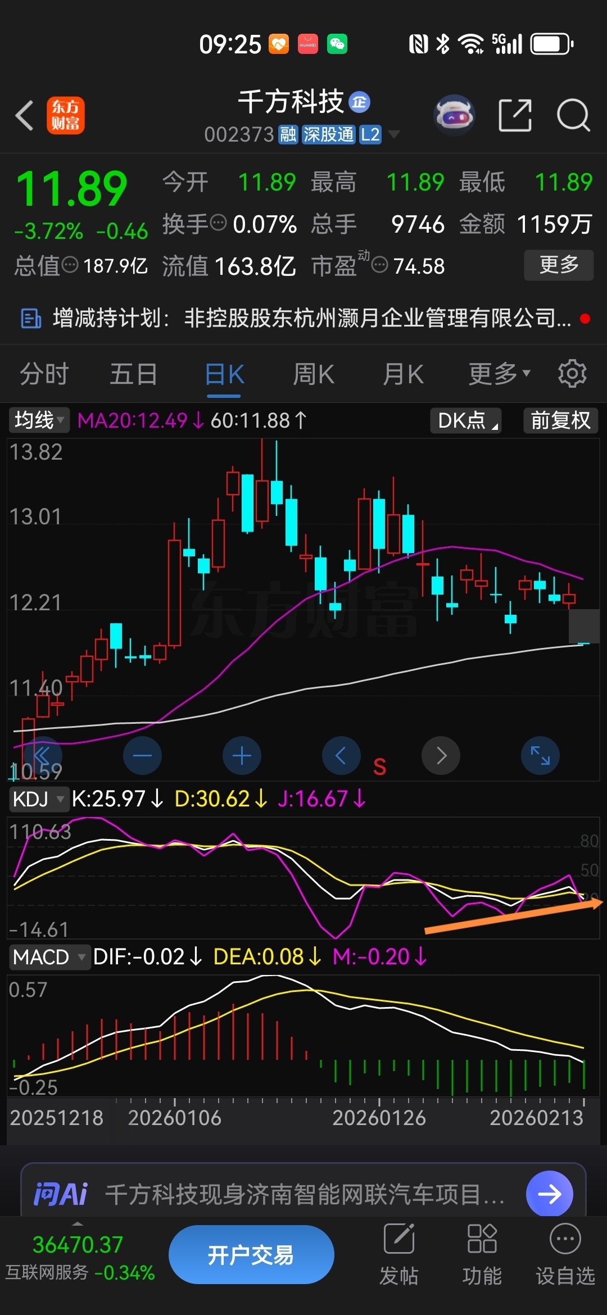Image resolution: width=607 pixels, height=1315 pixels.
Task: Open the robot assistant avatar icon
Action: (455, 115)
